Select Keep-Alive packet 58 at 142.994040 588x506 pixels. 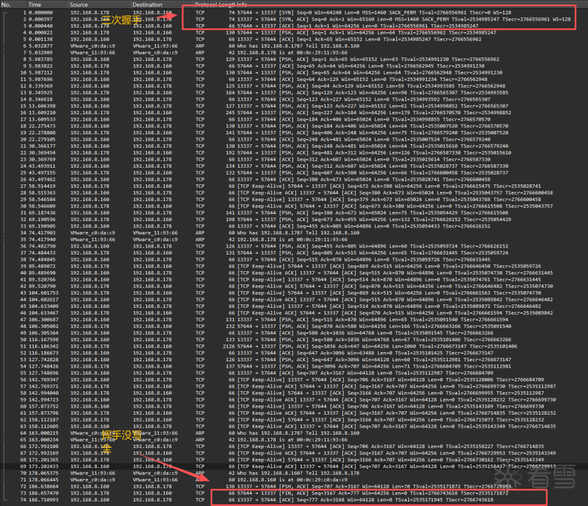(294, 393)
